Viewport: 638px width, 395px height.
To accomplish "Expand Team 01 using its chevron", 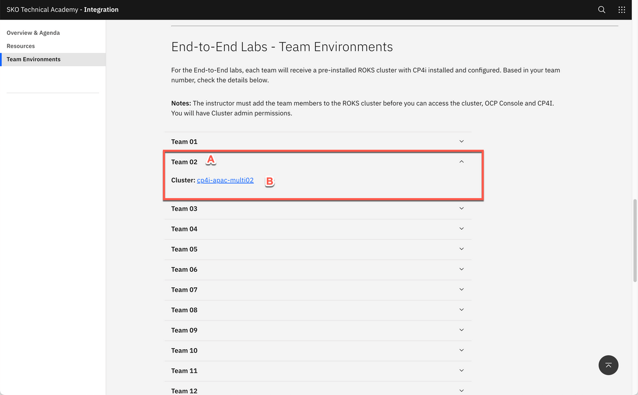I will (461, 141).
